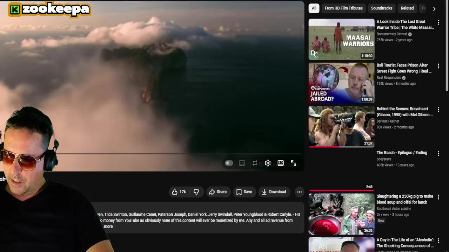Open the obeysteve channel name
Viewport: 449px width, 252px height.
(x=384, y=159)
